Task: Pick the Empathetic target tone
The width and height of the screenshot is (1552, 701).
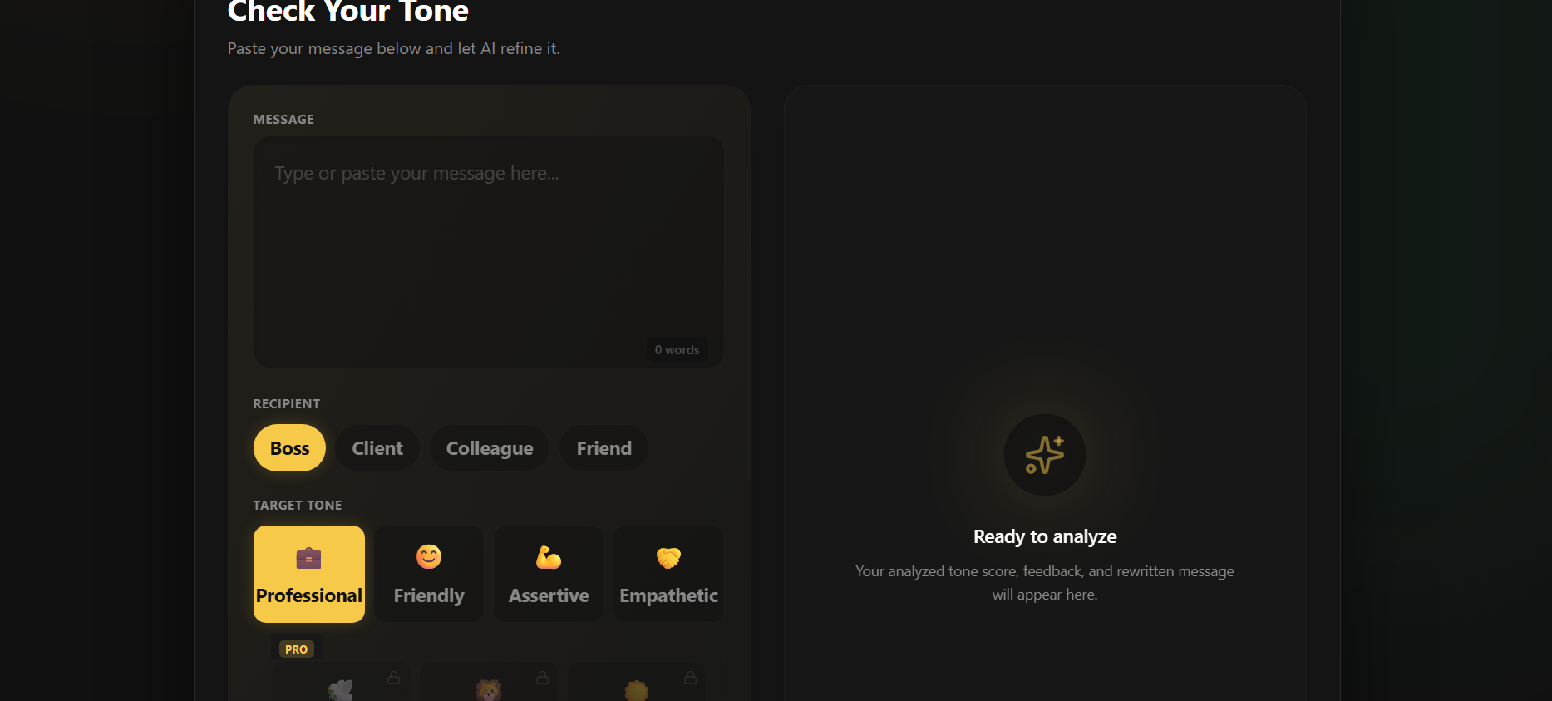Action: (669, 574)
